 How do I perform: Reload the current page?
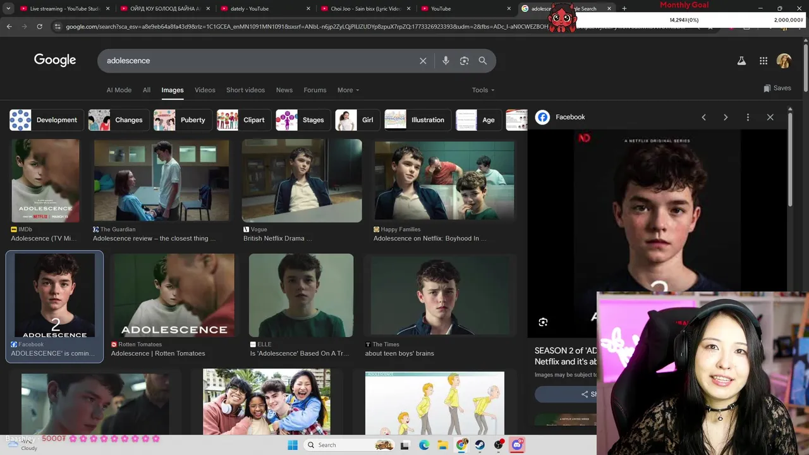click(x=39, y=27)
